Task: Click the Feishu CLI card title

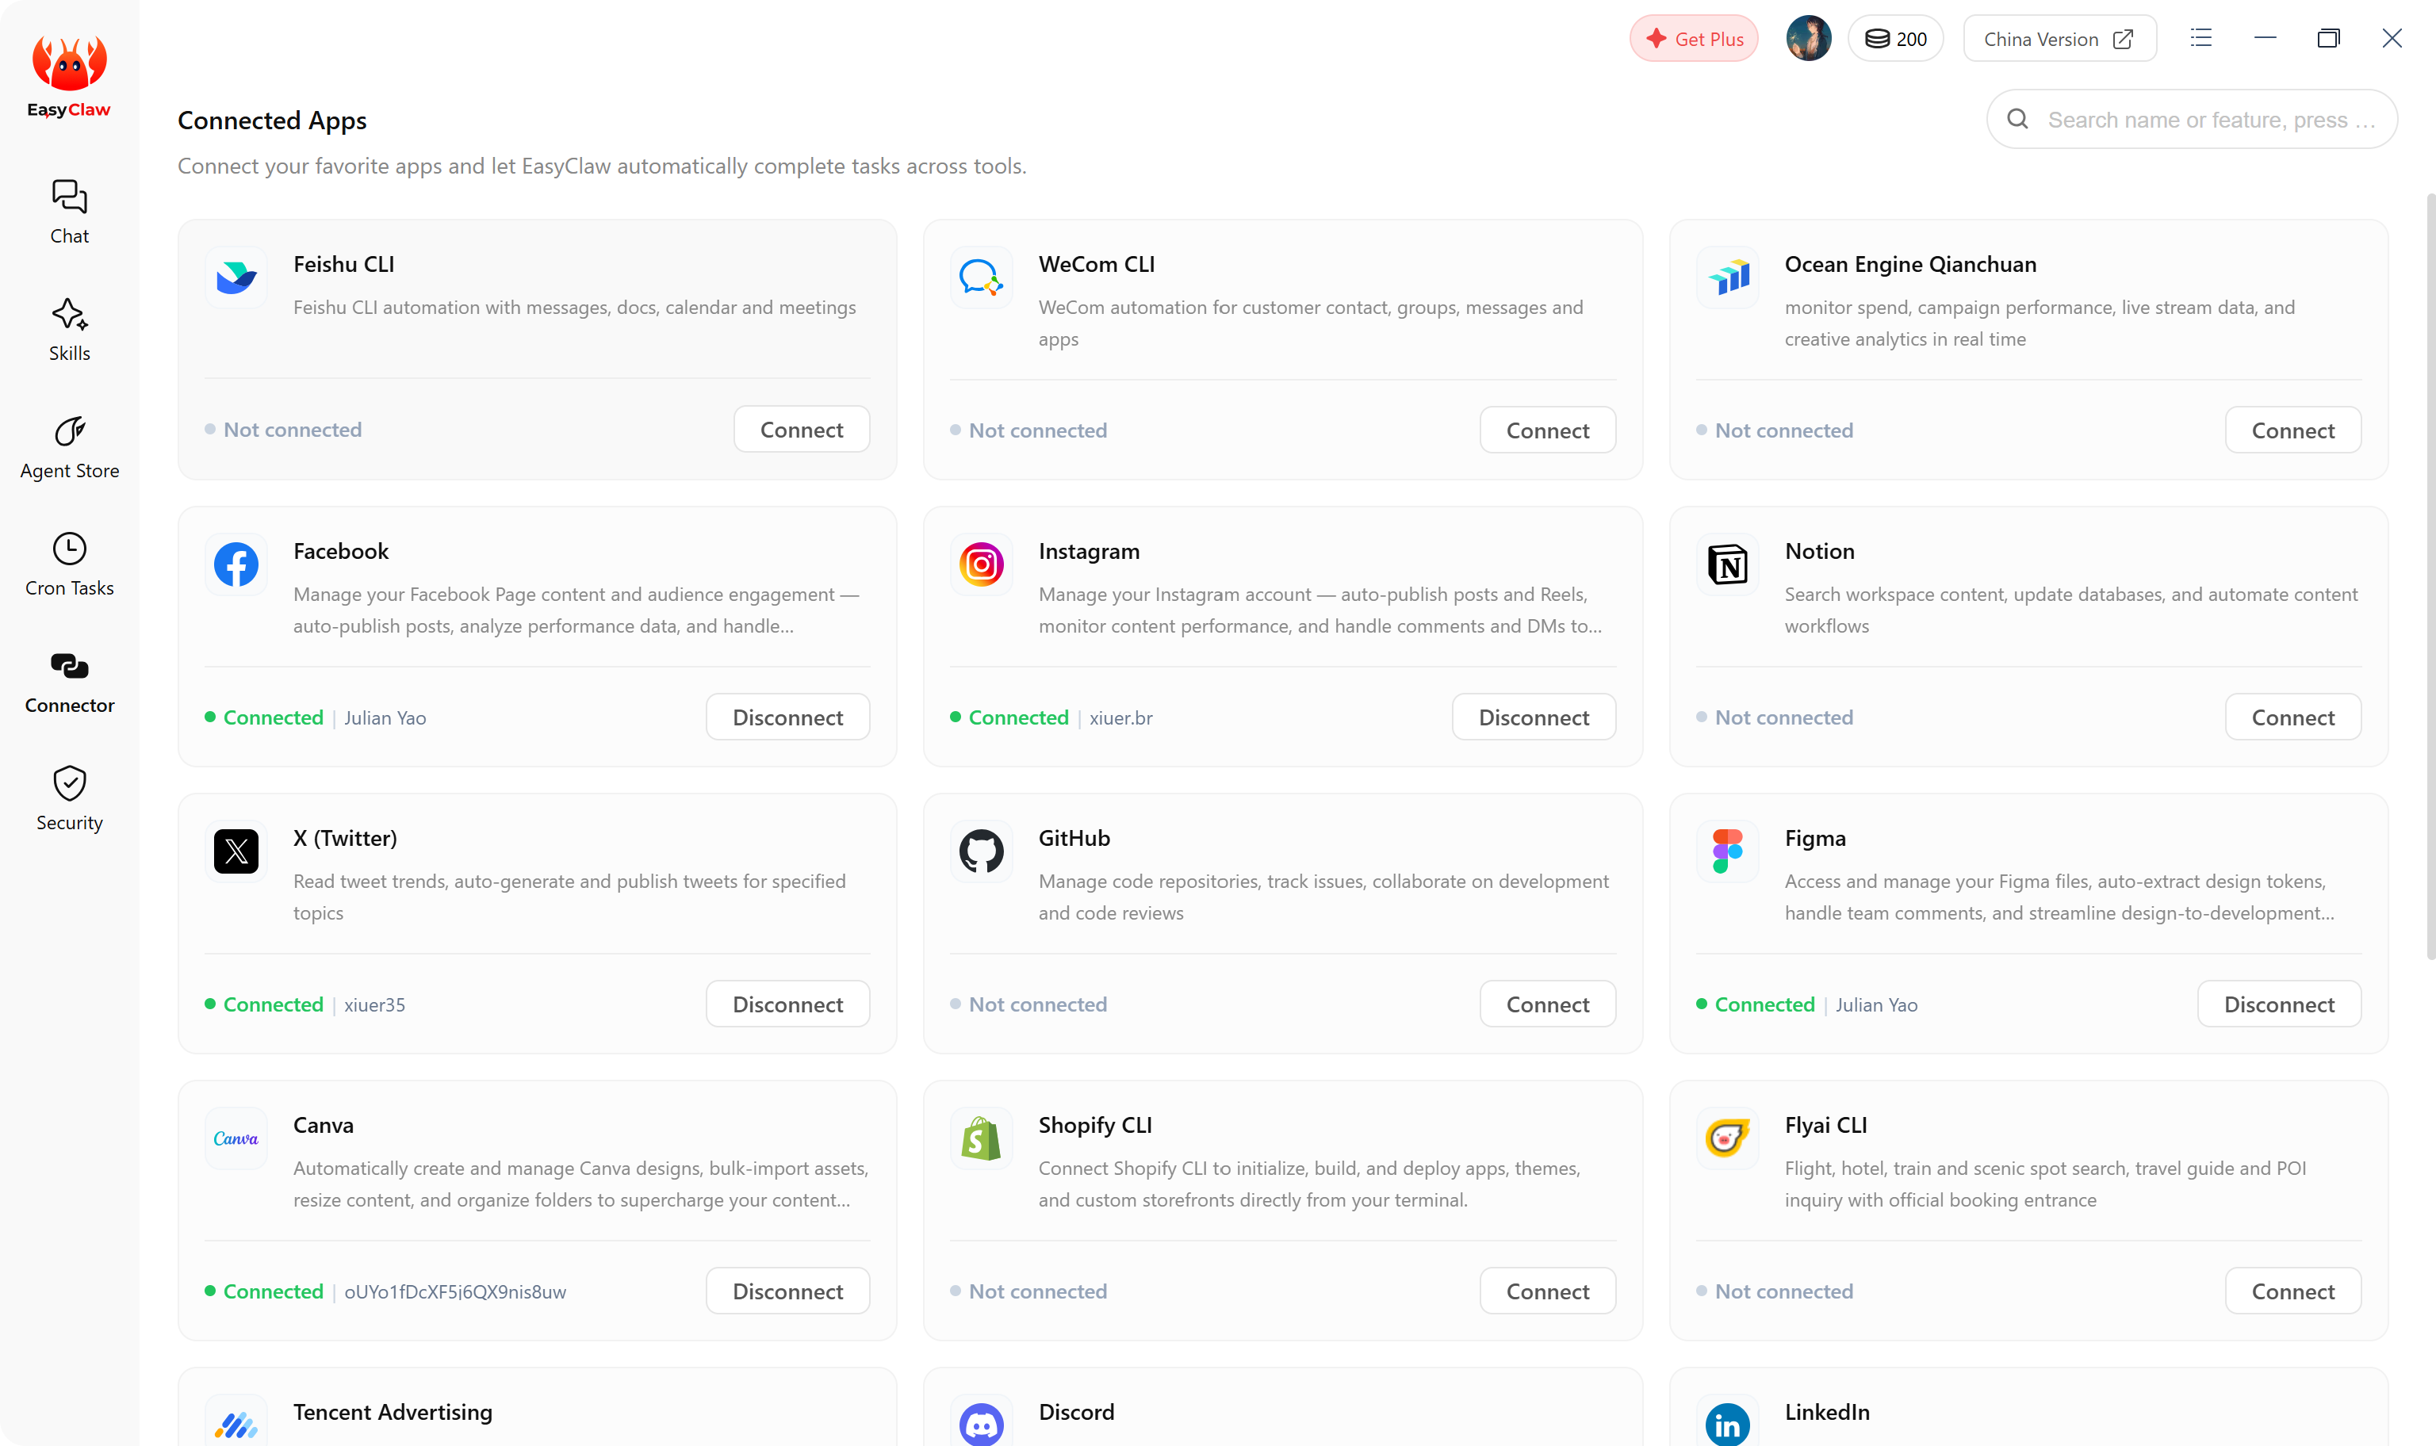Action: pos(344,264)
